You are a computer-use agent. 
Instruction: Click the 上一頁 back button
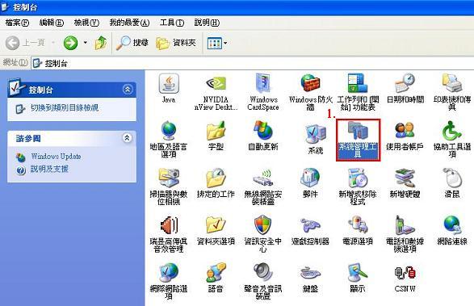(x=25, y=43)
